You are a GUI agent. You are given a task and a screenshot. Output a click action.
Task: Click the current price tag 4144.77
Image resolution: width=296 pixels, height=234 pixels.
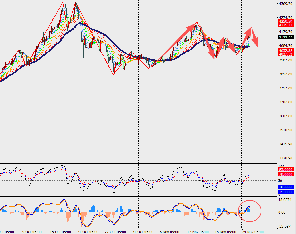[x=285, y=37]
